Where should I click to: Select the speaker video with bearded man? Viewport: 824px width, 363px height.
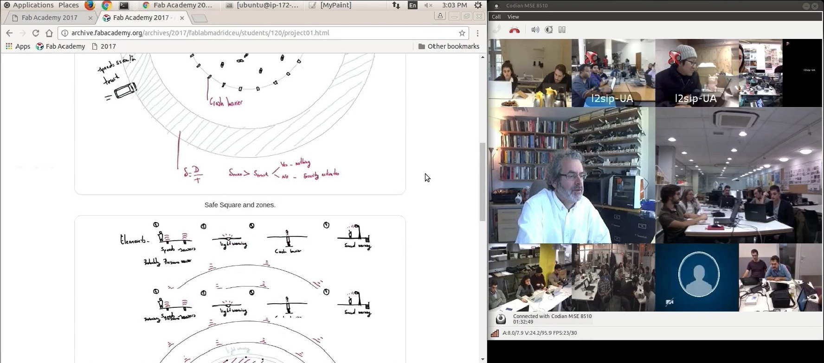click(x=572, y=175)
